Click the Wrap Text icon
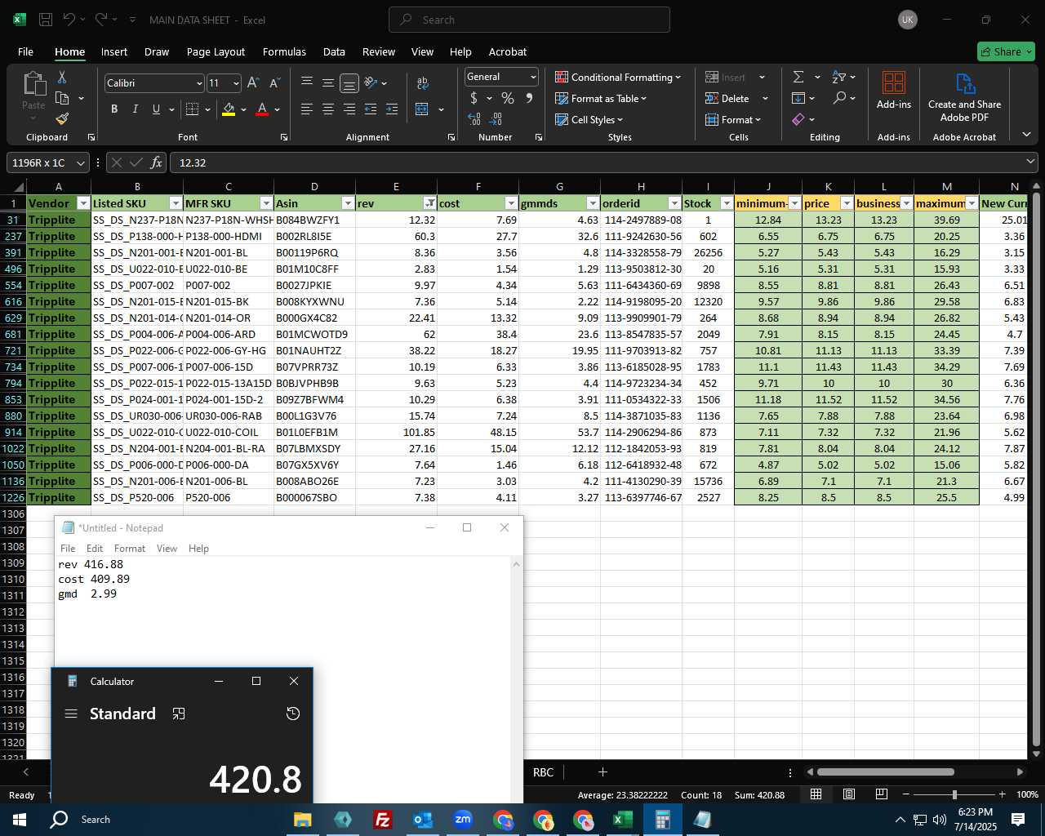This screenshot has height=836, width=1045. point(422,82)
